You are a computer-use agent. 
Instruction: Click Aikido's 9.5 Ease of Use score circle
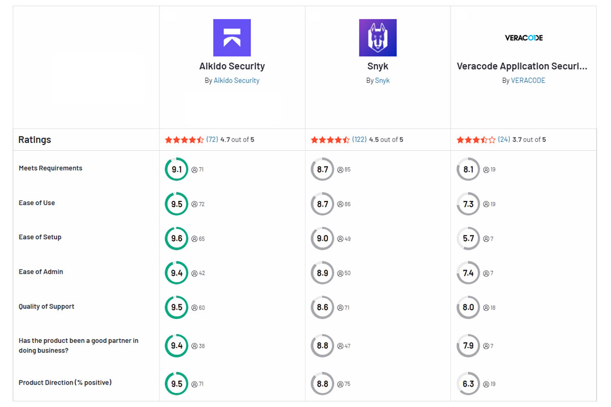(x=177, y=204)
